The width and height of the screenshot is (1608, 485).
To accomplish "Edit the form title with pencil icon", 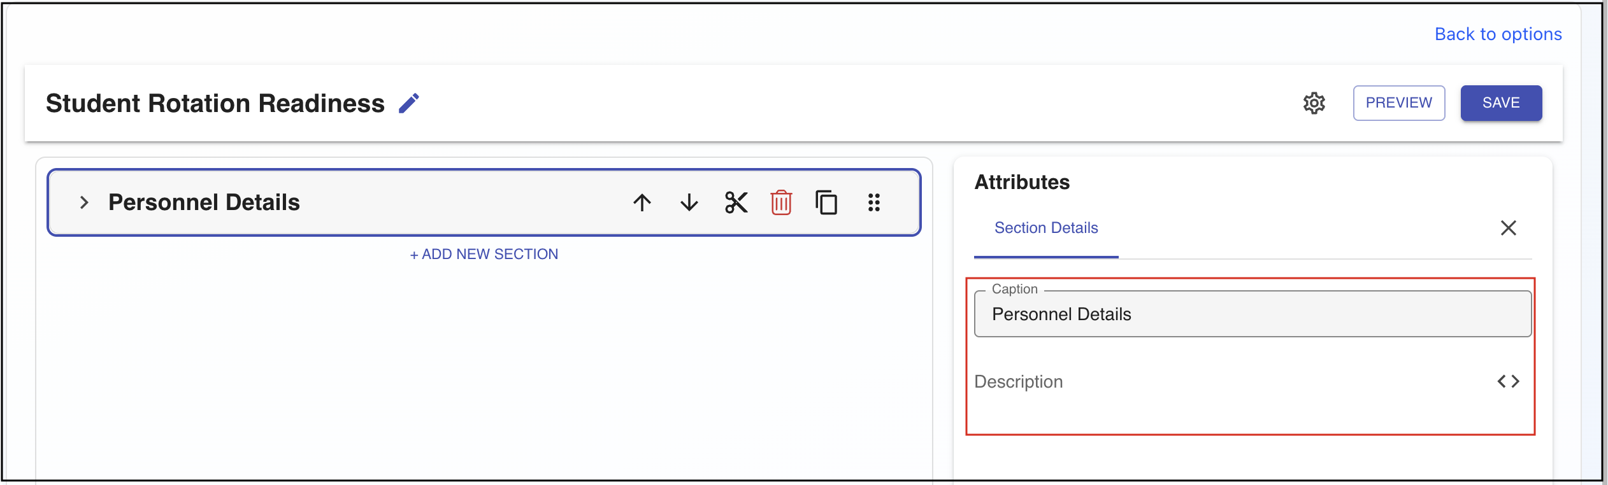I will pos(409,103).
